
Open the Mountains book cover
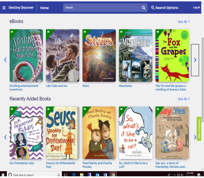pos(136,55)
